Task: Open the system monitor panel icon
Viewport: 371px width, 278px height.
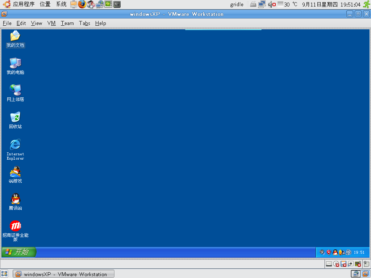Action: (x=108, y=4)
